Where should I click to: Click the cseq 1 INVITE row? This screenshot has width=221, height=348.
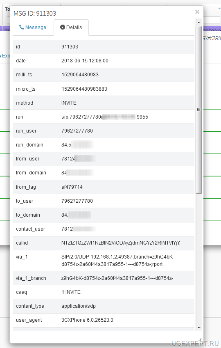coord(104,292)
